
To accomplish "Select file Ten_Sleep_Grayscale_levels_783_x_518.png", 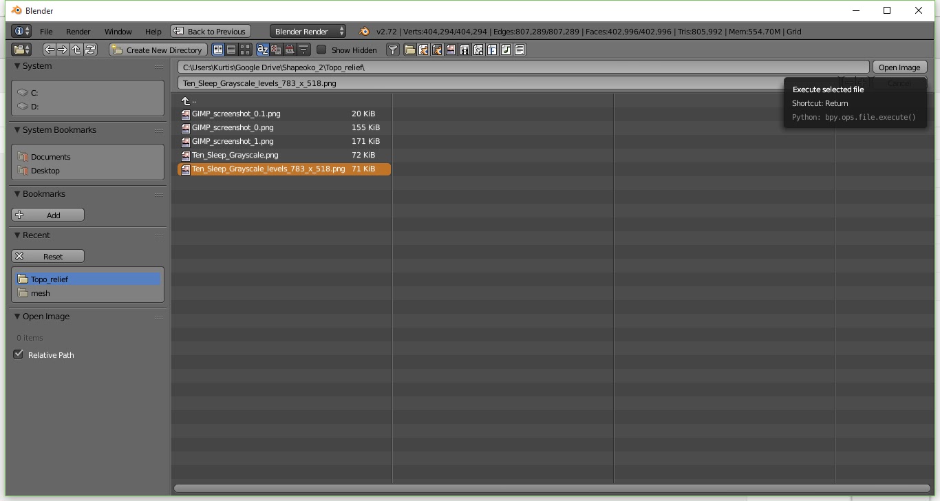I will point(284,169).
